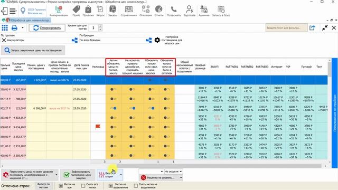This screenshot has height=190, width=338.
Task: Click the Фильтр по меткам button
Action: (43, 186)
